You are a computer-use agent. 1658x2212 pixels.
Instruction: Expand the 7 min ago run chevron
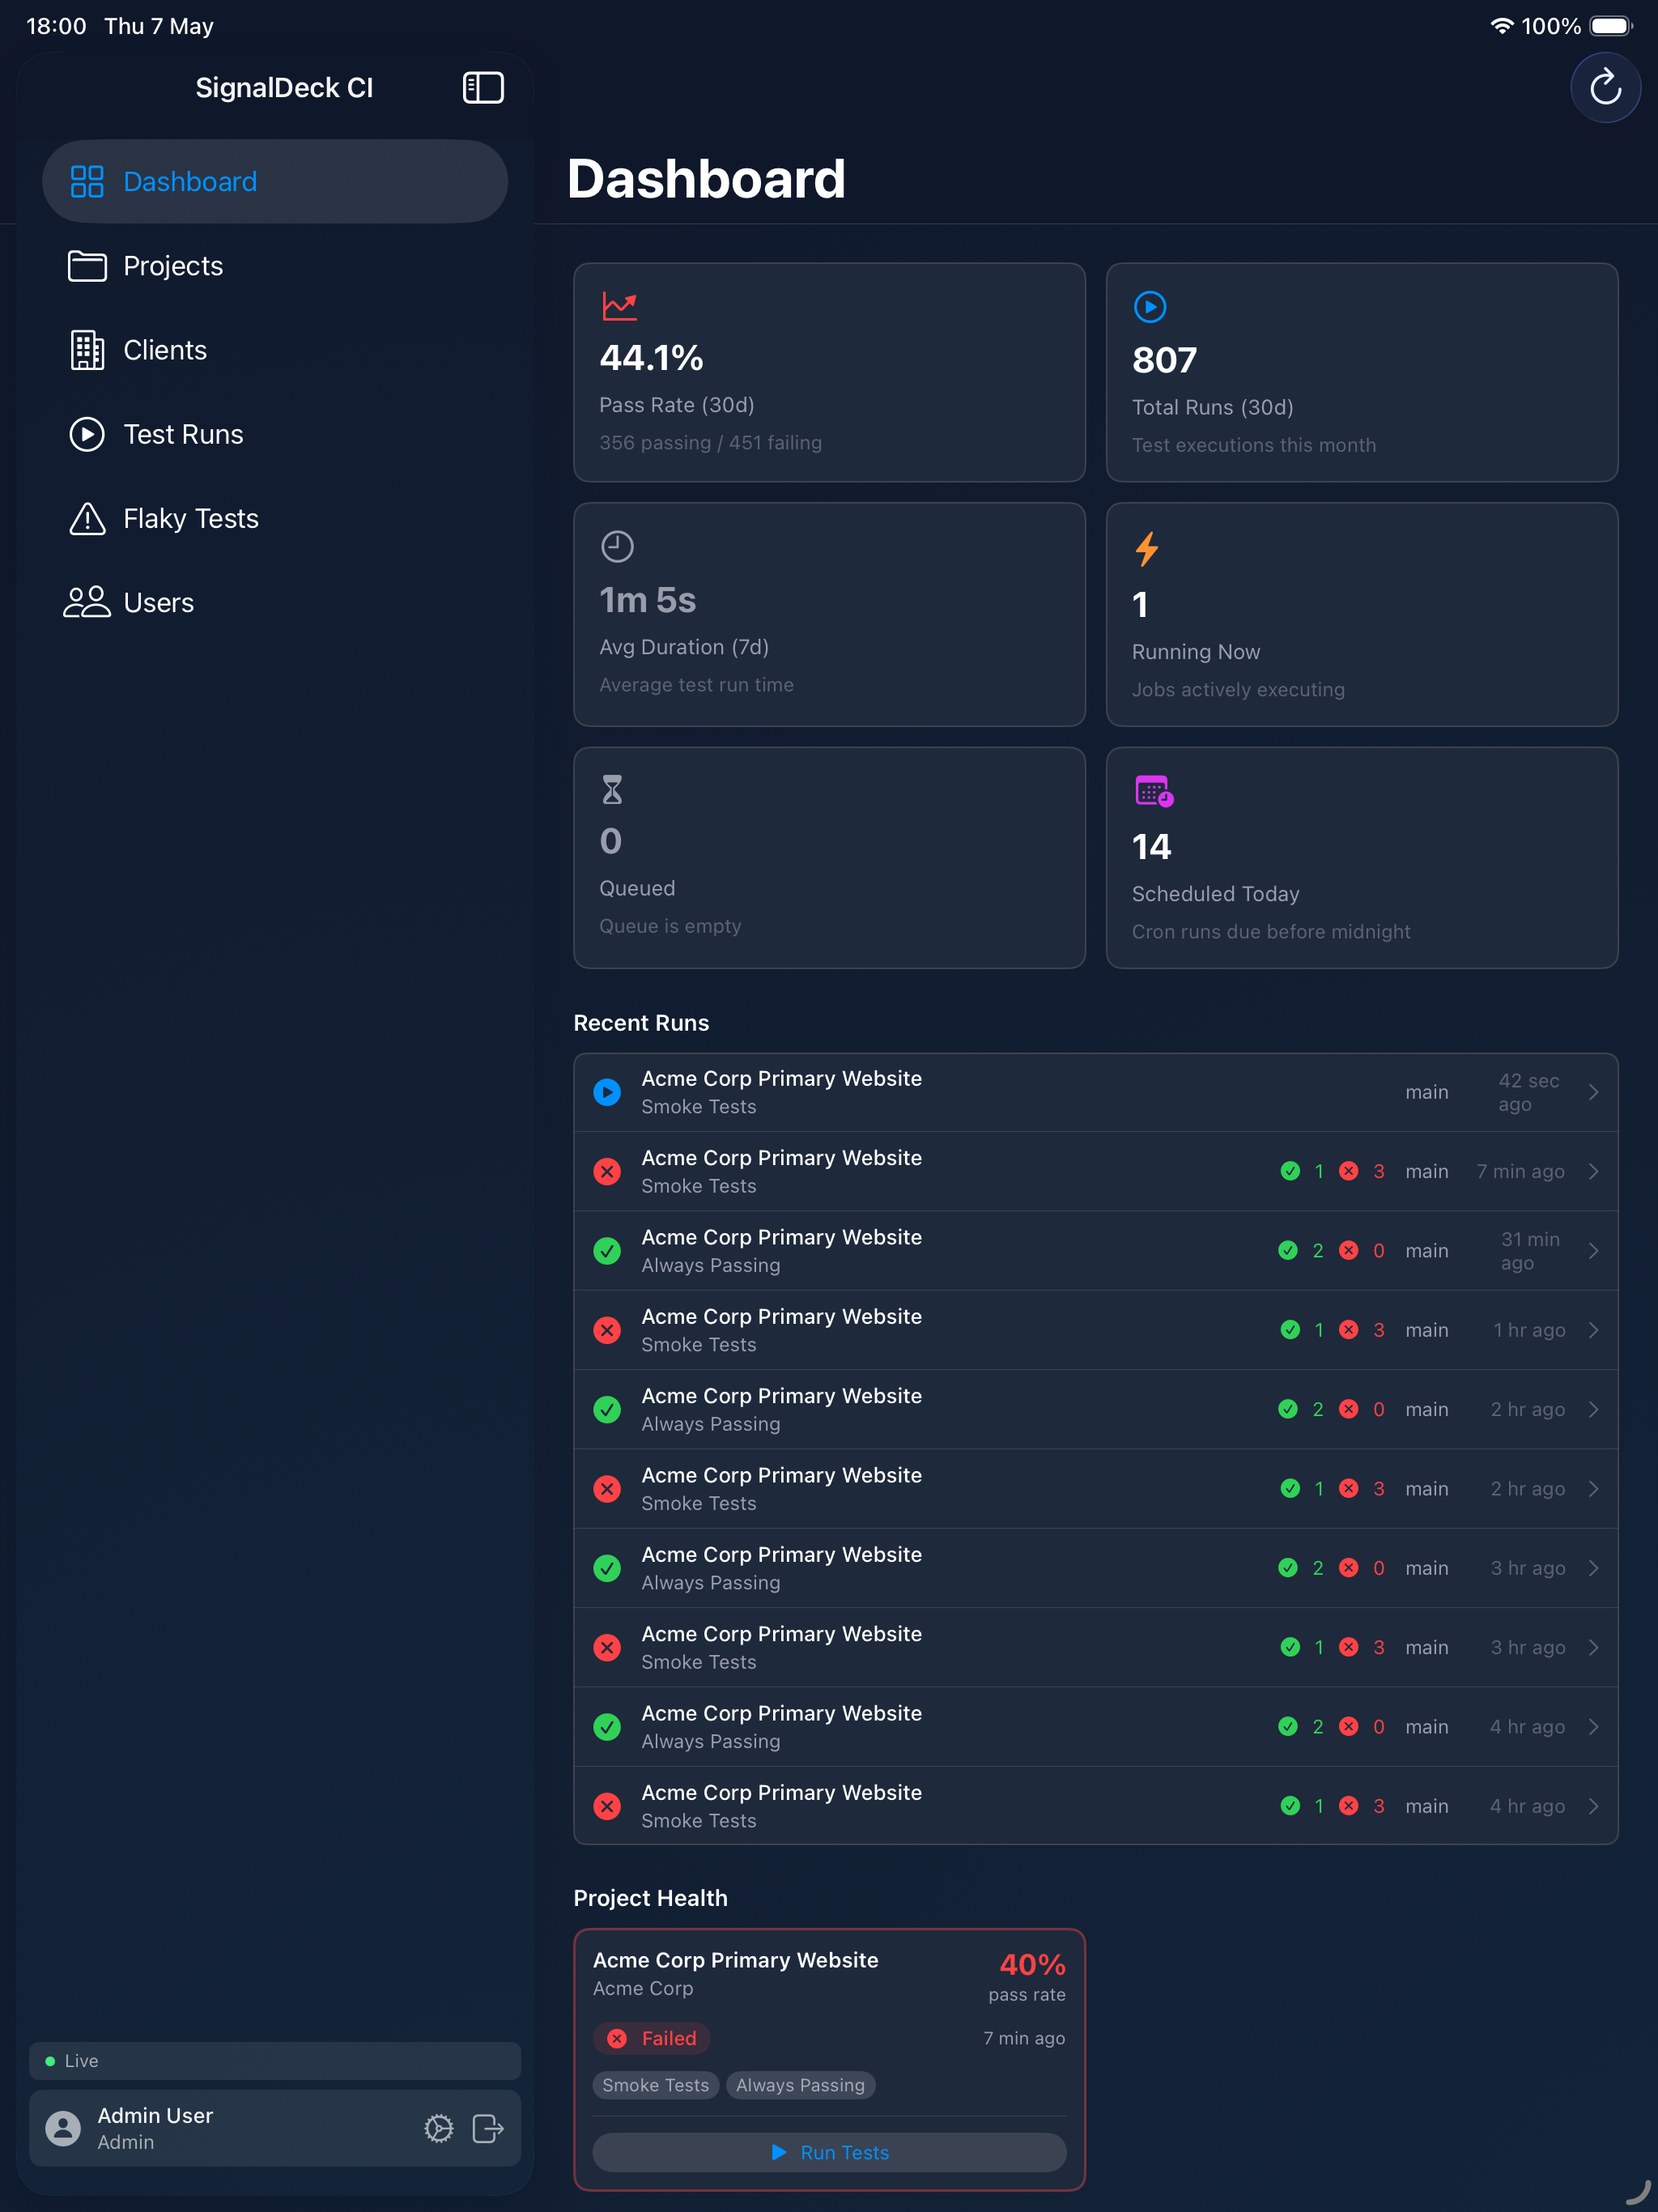[1593, 1171]
